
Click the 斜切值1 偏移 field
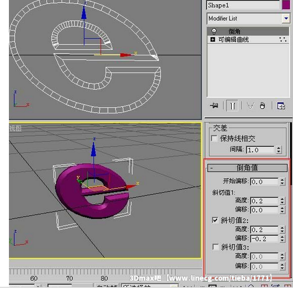coord(264,210)
